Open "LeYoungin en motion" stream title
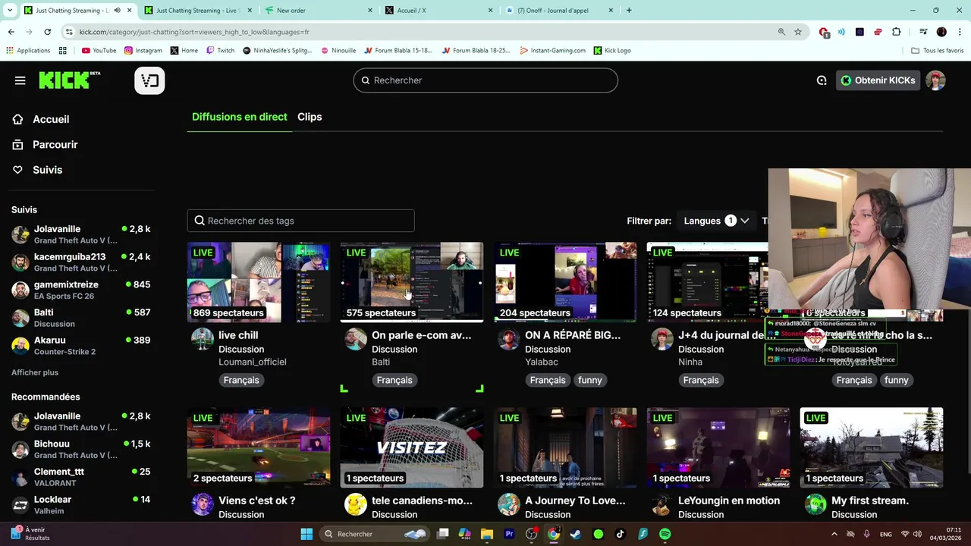 point(729,500)
